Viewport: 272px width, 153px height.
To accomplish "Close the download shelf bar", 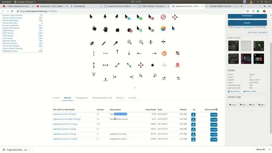I will [269, 149].
